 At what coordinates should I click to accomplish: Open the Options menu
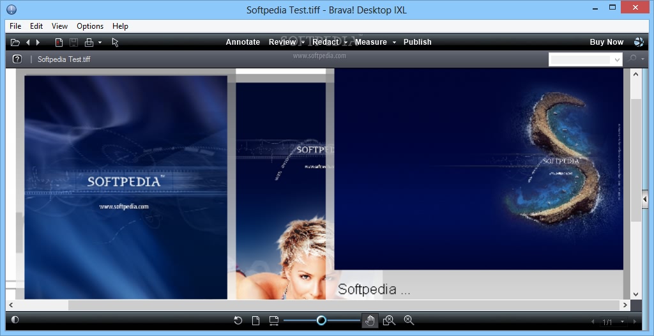(x=90, y=26)
